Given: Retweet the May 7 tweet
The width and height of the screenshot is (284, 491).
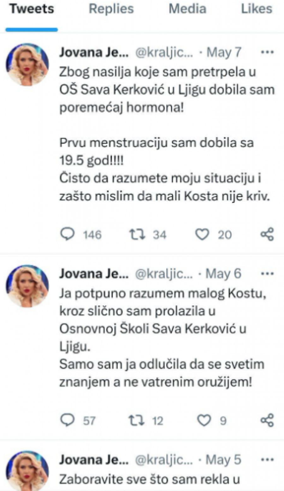Looking at the screenshot, I should click(x=137, y=234).
